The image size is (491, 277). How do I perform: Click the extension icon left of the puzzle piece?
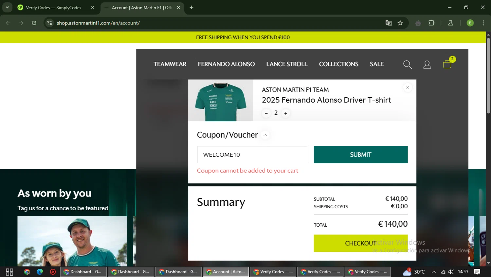click(x=418, y=23)
